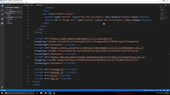The width and height of the screenshot is (170, 95).
Task: Click the HTML language mode status item
Action: point(164,90)
